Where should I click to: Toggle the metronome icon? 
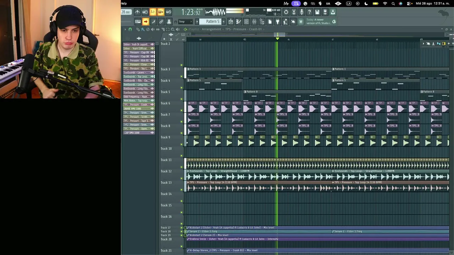coord(137,12)
